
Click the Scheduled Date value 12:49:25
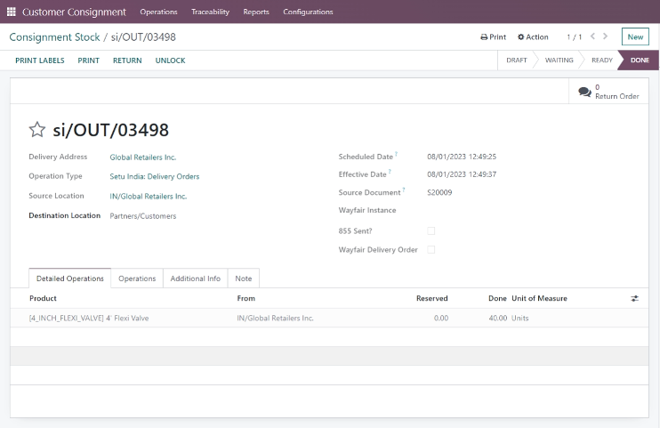[462, 157]
